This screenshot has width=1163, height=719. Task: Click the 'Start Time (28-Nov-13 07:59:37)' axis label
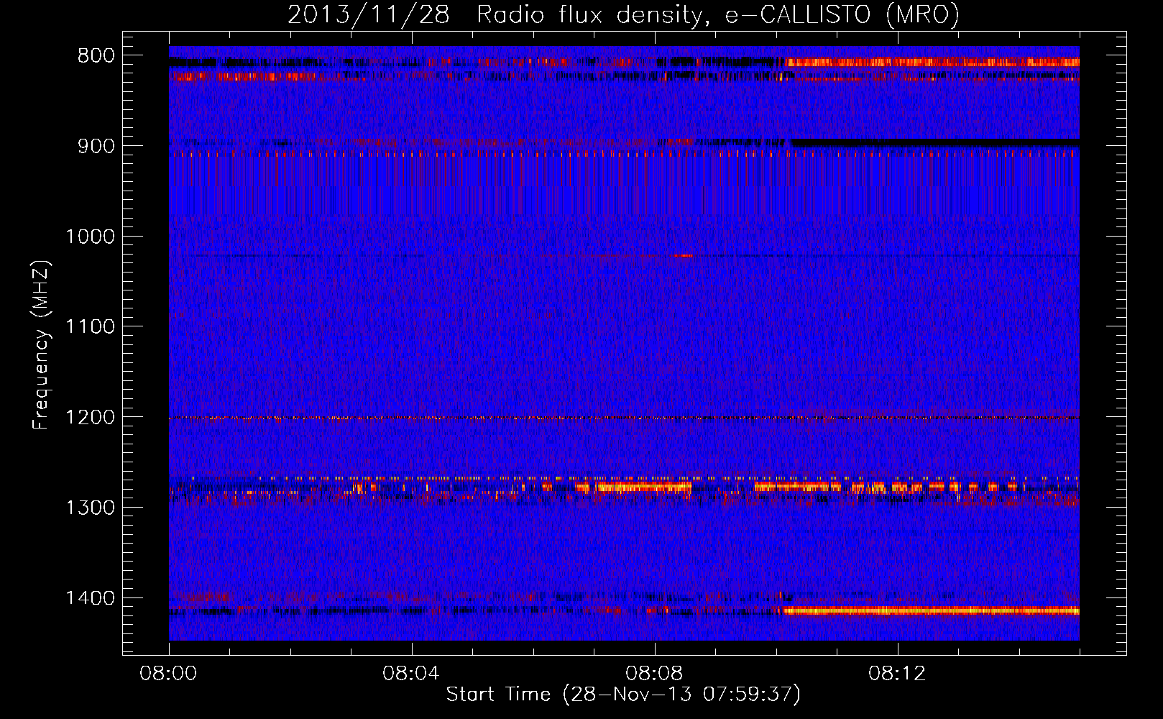click(x=623, y=695)
